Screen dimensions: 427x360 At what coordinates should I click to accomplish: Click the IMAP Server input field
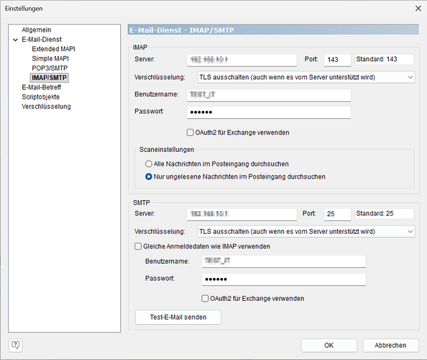point(242,60)
